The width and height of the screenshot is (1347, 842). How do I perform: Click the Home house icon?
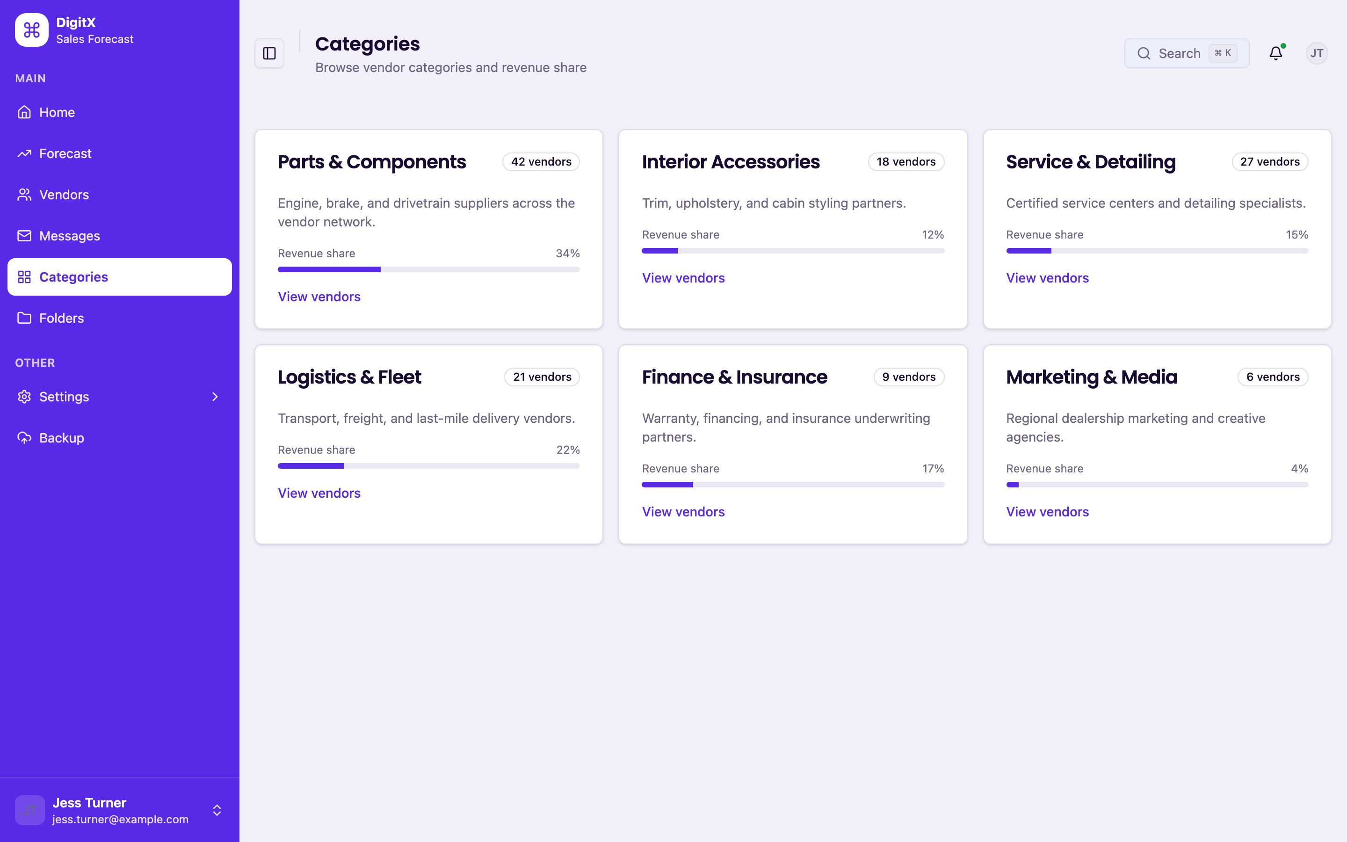tap(24, 112)
